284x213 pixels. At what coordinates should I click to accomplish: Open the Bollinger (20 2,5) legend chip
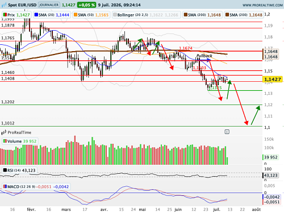click(146, 15)
